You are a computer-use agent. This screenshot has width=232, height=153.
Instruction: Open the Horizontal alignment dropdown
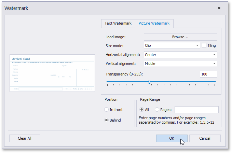[214, 54]
